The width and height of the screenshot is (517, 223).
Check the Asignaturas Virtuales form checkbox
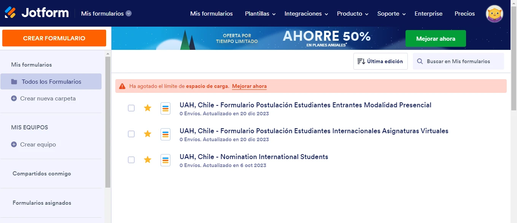(x=131, y=134)
